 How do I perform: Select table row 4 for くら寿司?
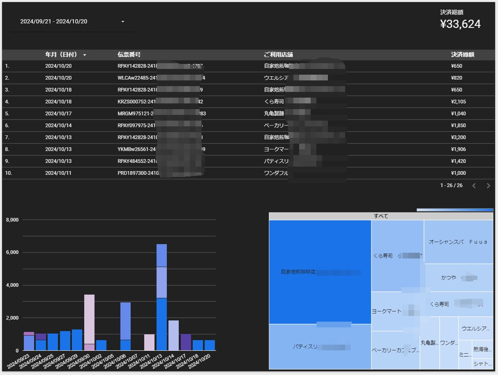(x=248, y=102)
